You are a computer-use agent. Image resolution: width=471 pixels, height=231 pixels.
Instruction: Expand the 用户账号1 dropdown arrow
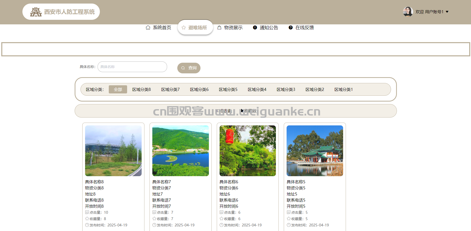(447, 12)
